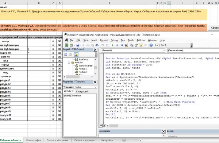Click the View Microsoft Excel toolbar icon
The image size is (219, 143).
click(67, 45)
